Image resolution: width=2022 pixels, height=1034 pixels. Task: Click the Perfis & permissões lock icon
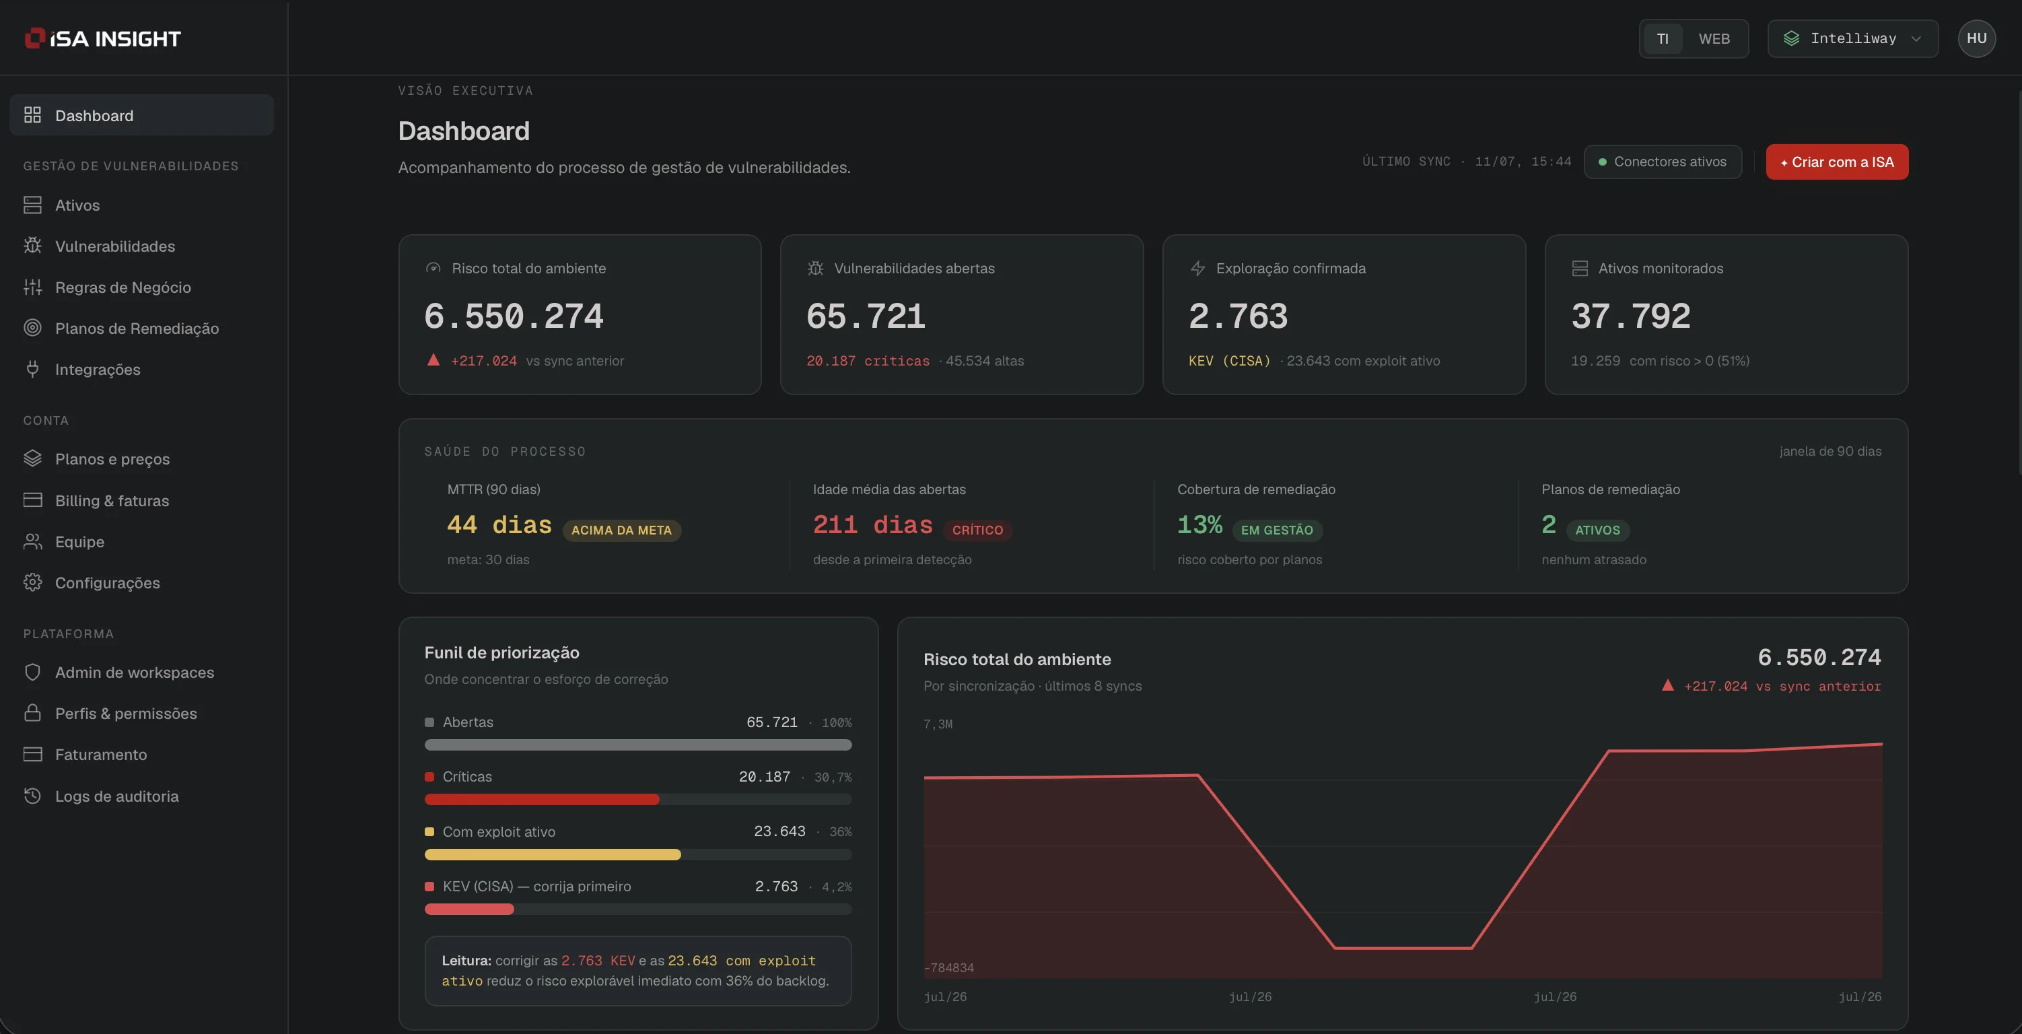32,713
